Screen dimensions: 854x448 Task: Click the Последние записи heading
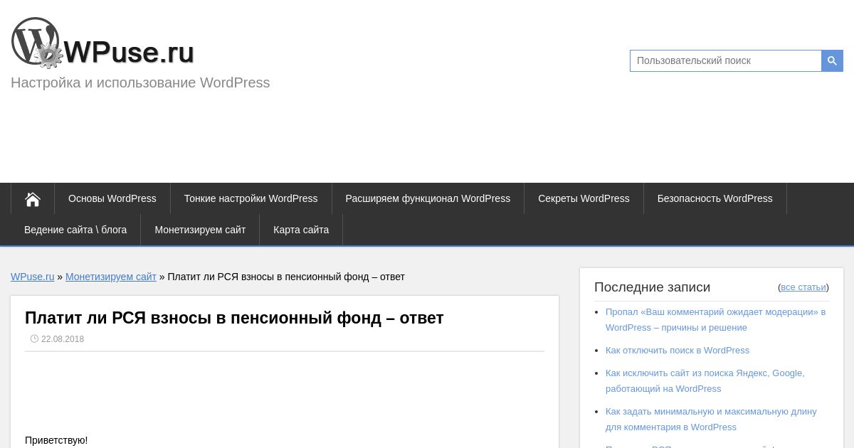click(x=652, y=287)
